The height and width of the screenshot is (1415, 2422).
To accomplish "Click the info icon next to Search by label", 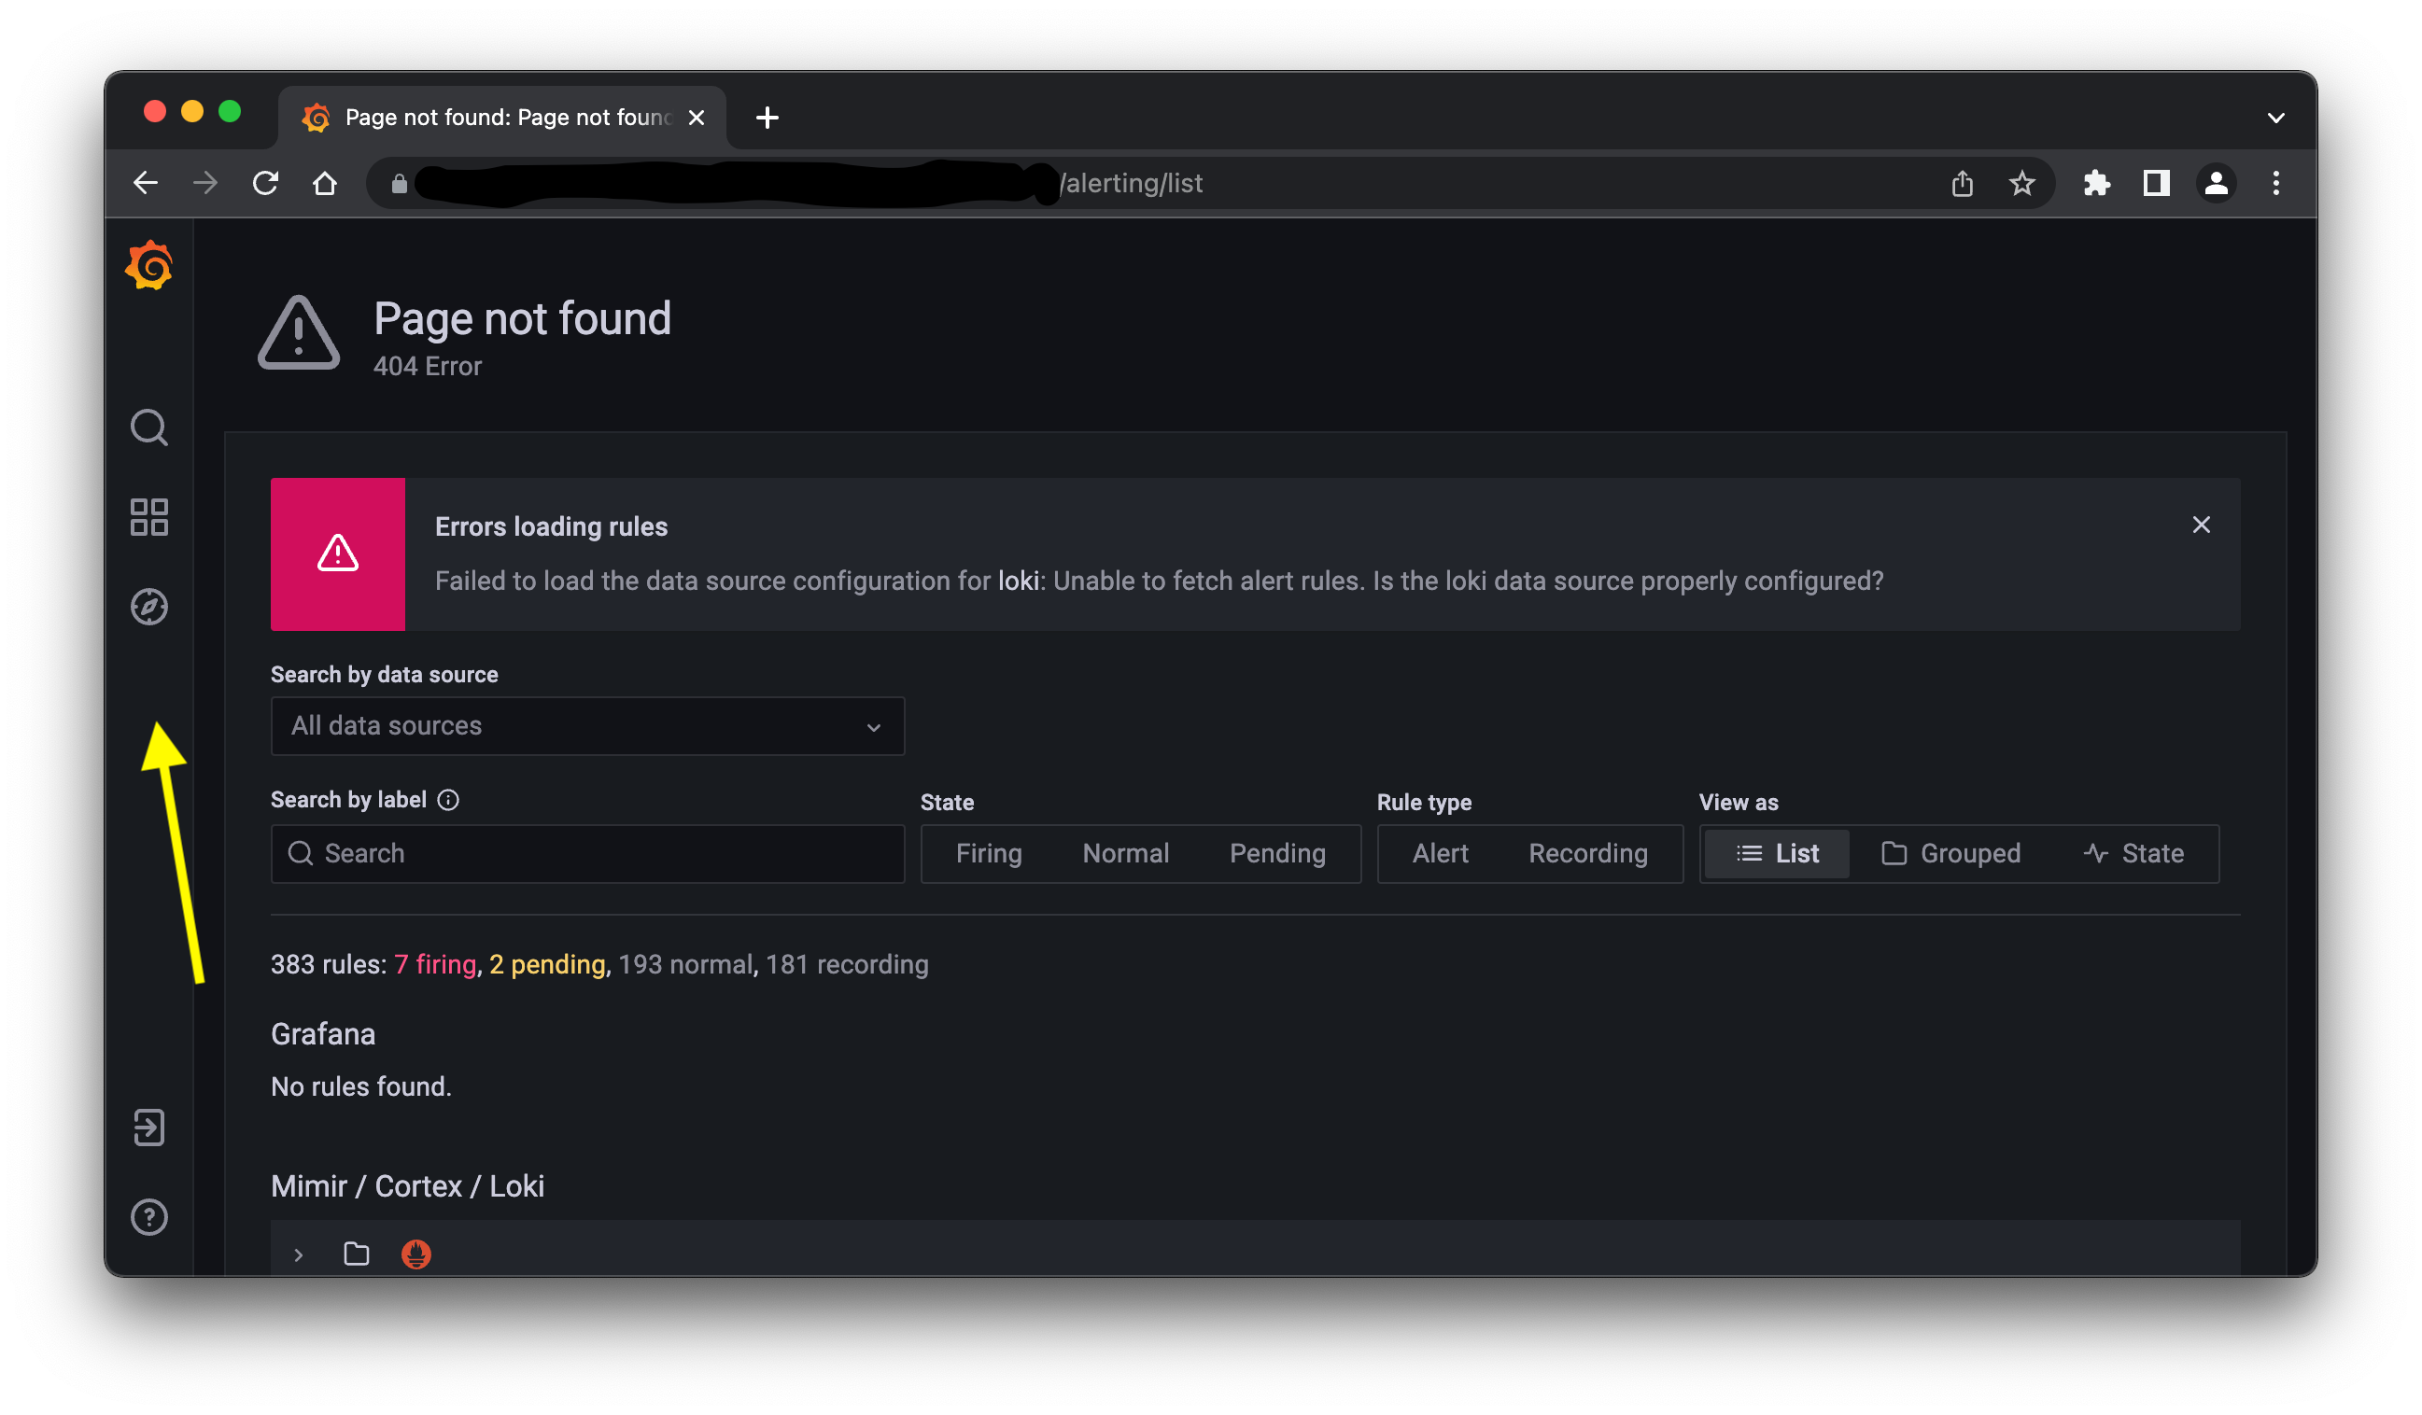I will [x=449, y=798].
